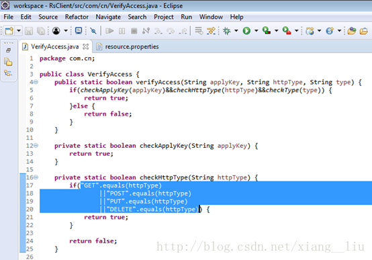Open Type Hierarchy icon in left sidebar
This screenshot has height=260, width=372.
pyautogui.click(x=8, y=73)
